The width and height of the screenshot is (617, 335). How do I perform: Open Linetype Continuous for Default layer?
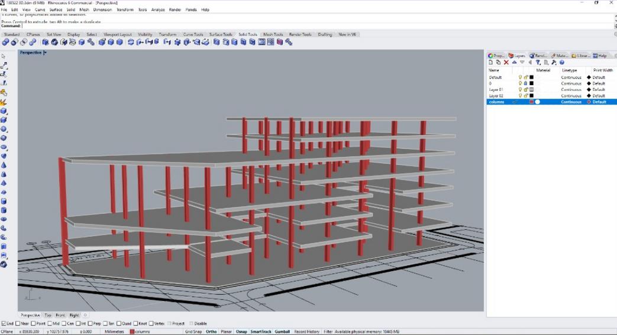(x=571, y=77)
